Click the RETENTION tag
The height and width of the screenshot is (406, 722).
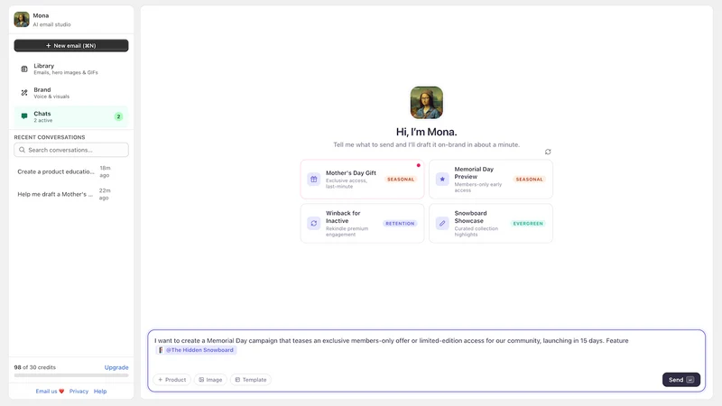[400, 223]
